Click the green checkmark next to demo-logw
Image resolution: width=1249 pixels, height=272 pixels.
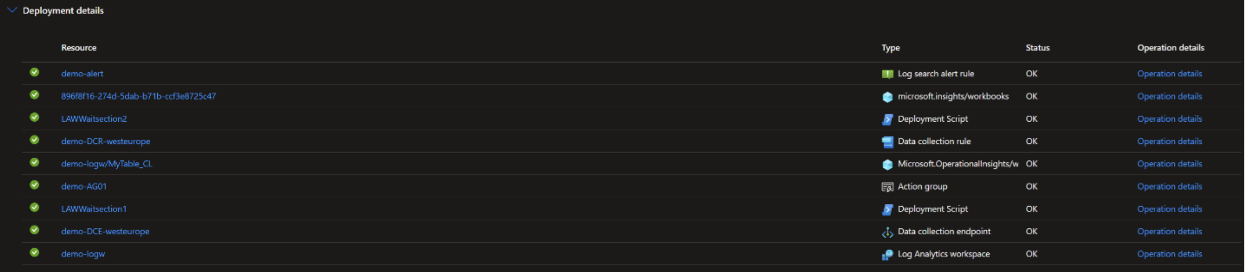pos(35,252)
